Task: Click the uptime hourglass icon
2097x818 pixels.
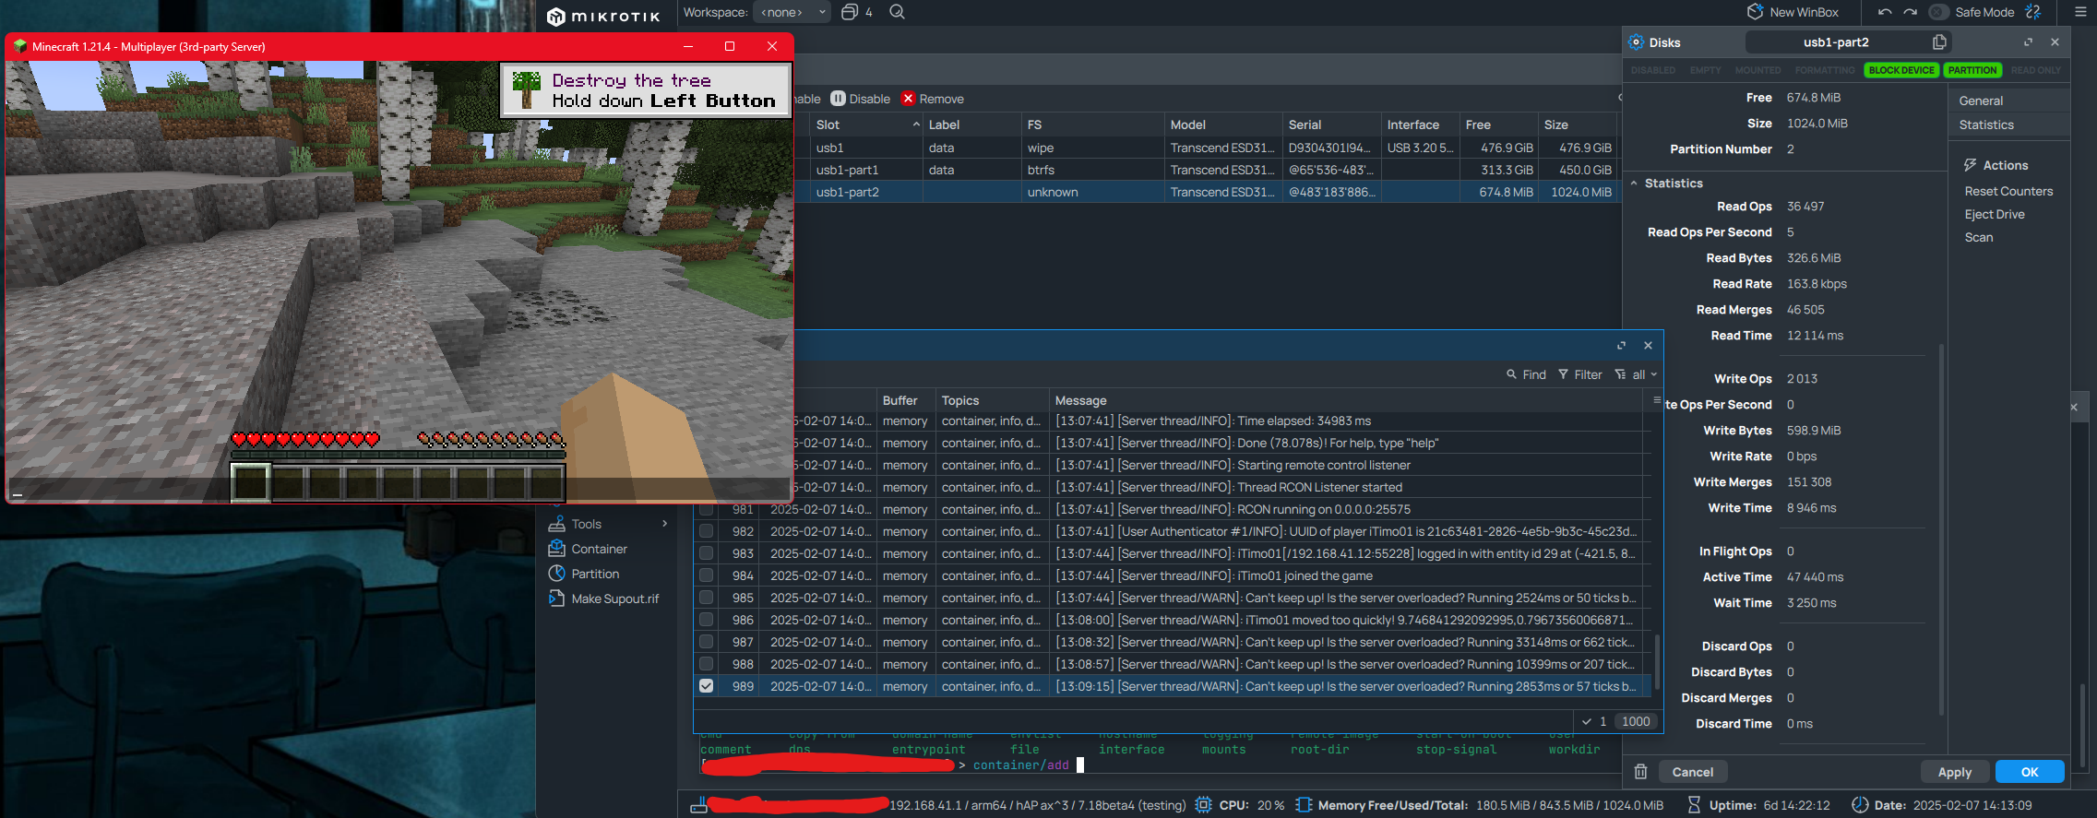Action: 1694,805
